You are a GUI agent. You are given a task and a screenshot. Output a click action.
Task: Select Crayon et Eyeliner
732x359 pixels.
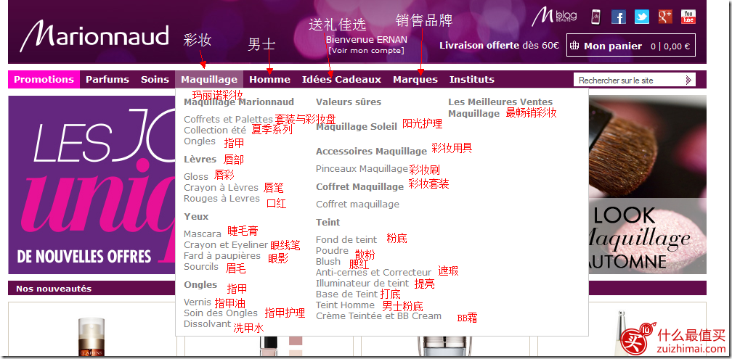coord(226,245)
